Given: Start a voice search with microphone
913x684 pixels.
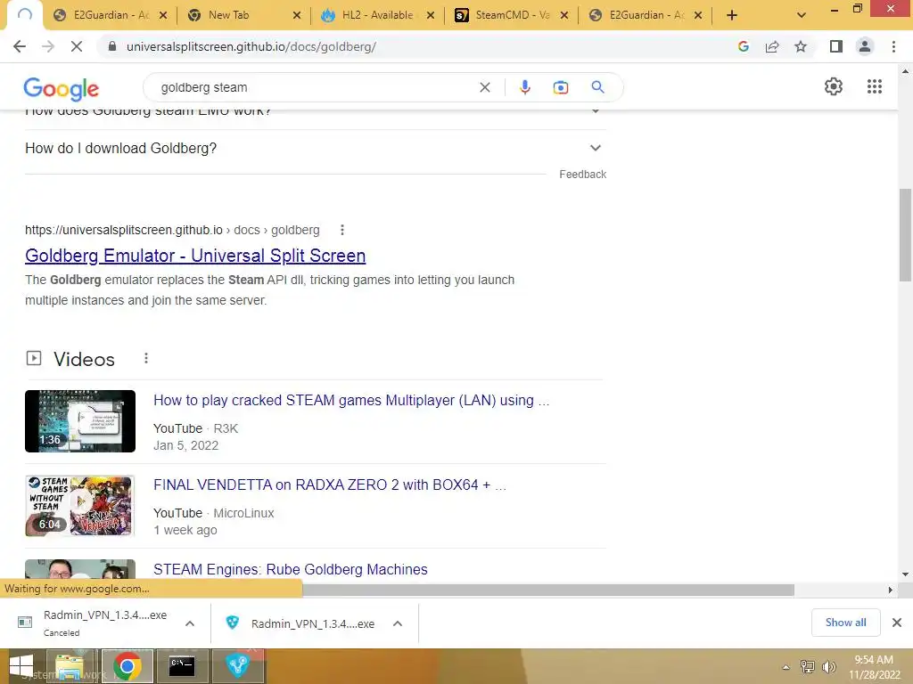Looking at the screenshot, I should click(x=524, y=87).
